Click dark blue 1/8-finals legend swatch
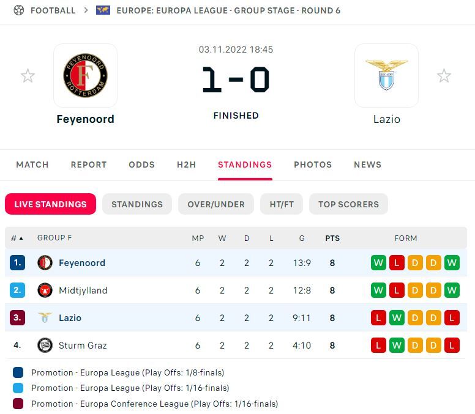Viewport: 475px width, 414px height. tap(18, 372)
